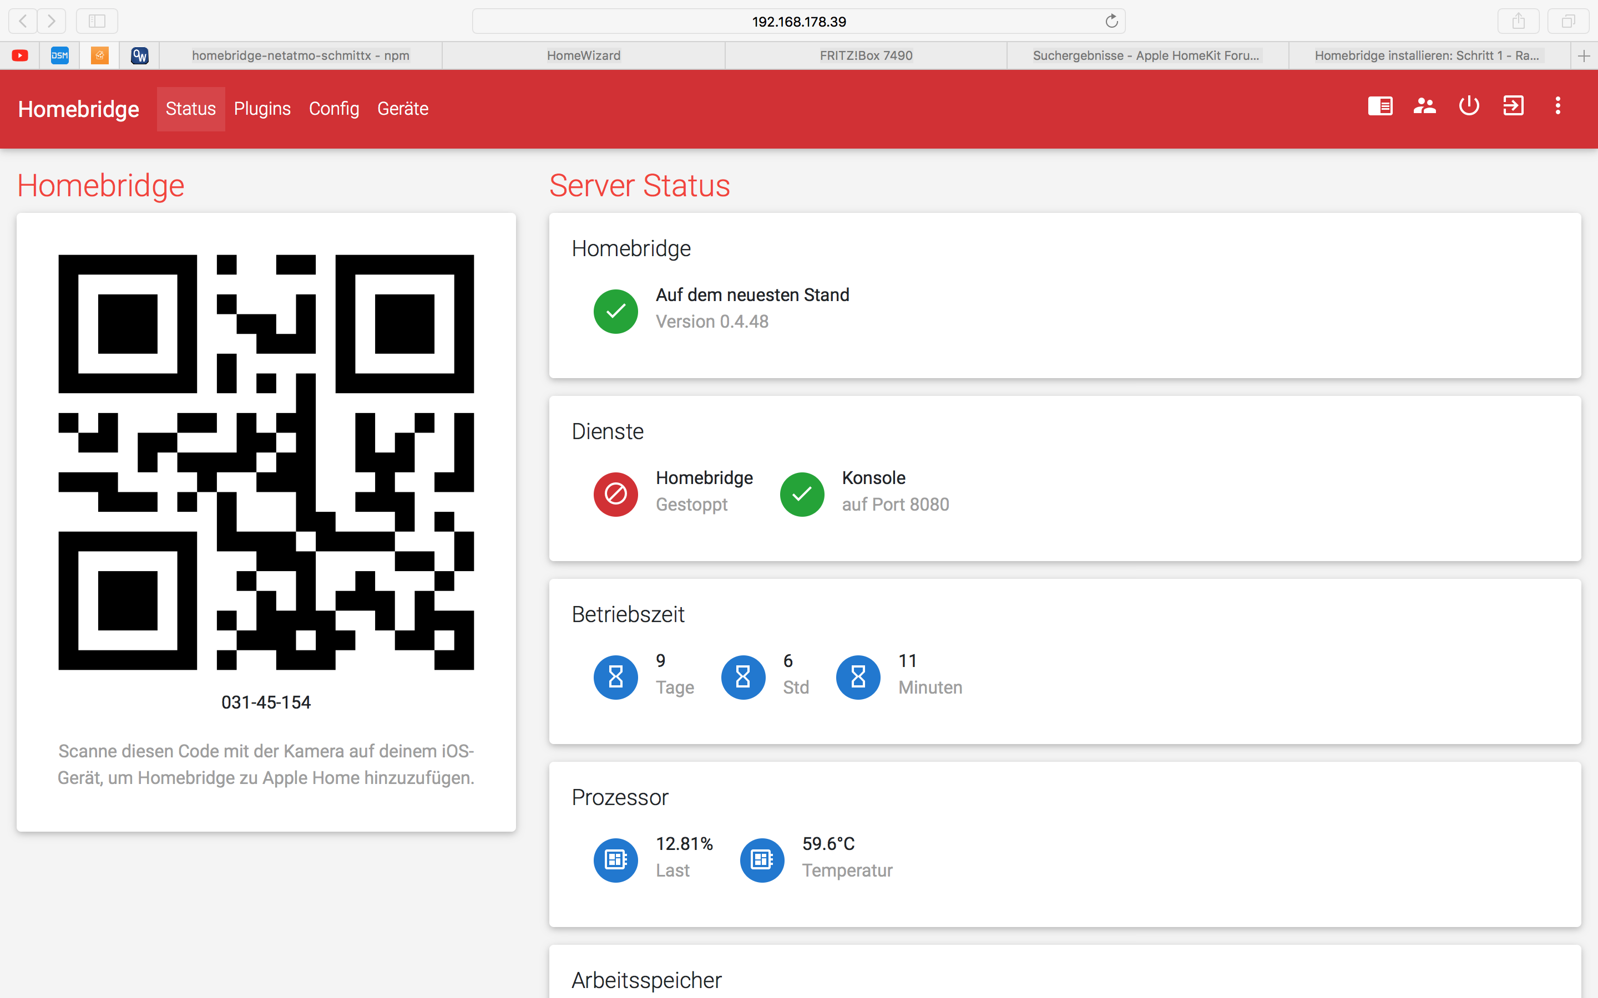Screen dimensions: 1598x998
Task: Click the CPU temperature icon
Action: [761, 859]
